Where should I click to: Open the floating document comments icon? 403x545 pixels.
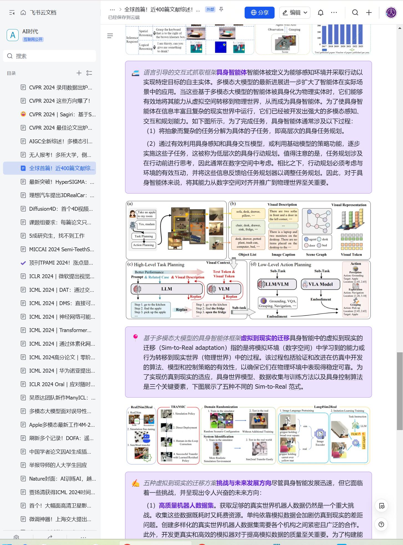[381, 506]
